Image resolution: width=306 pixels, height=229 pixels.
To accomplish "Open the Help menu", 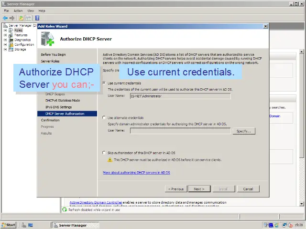I will point(42,10).
